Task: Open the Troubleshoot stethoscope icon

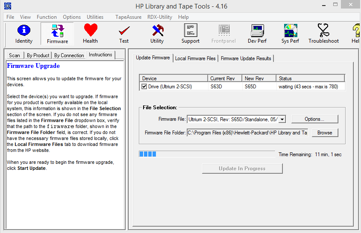Action: pos(324,34)
